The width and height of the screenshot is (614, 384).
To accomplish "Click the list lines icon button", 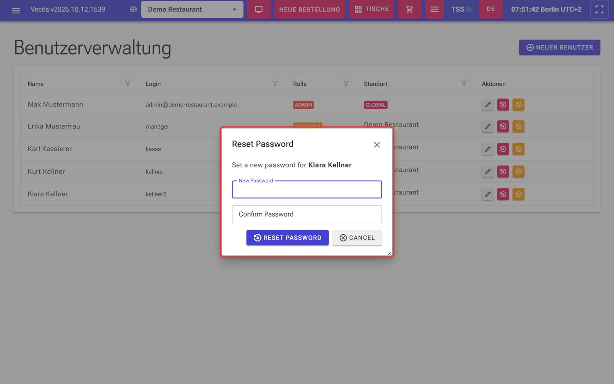I will 434,9.
